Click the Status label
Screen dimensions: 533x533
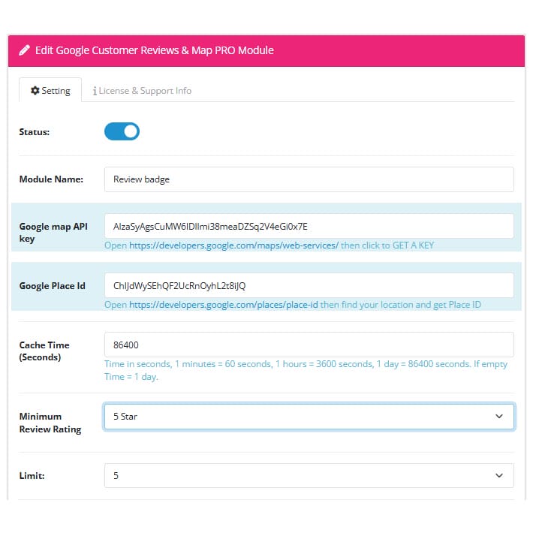point(35,132)
